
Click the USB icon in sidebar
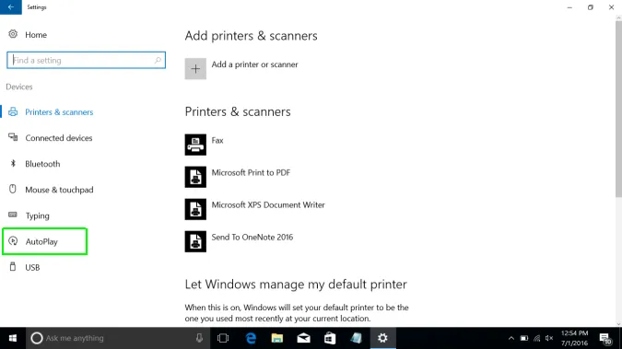tap(13, 266)
